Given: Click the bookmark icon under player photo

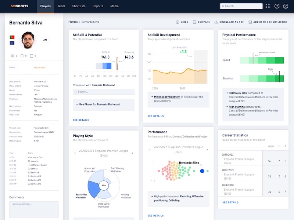Looking at the screenshot, I should click(x=22, y=56).
